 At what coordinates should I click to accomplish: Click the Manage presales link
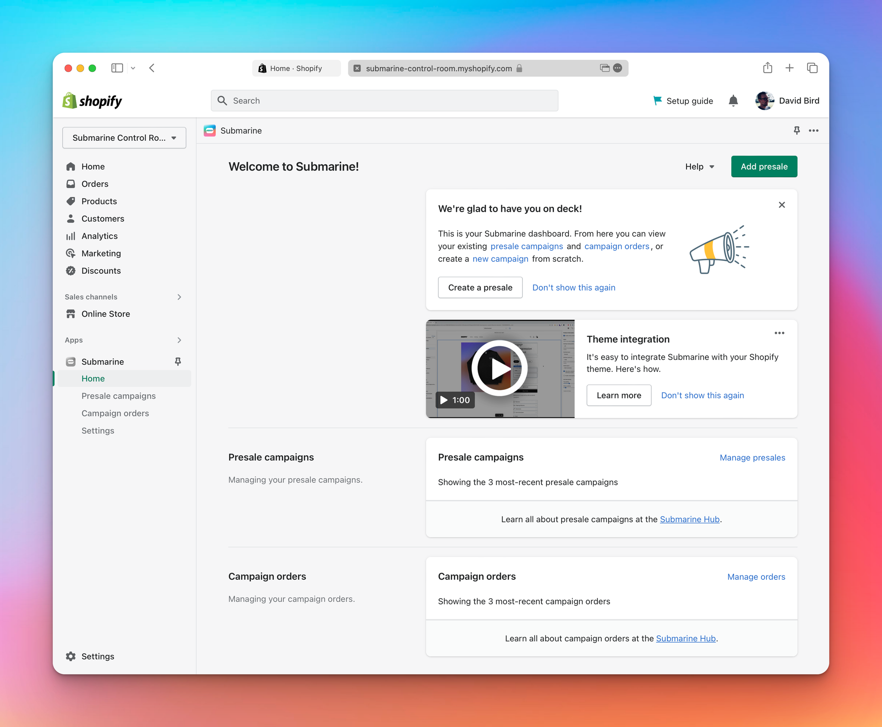coord(752,458)
